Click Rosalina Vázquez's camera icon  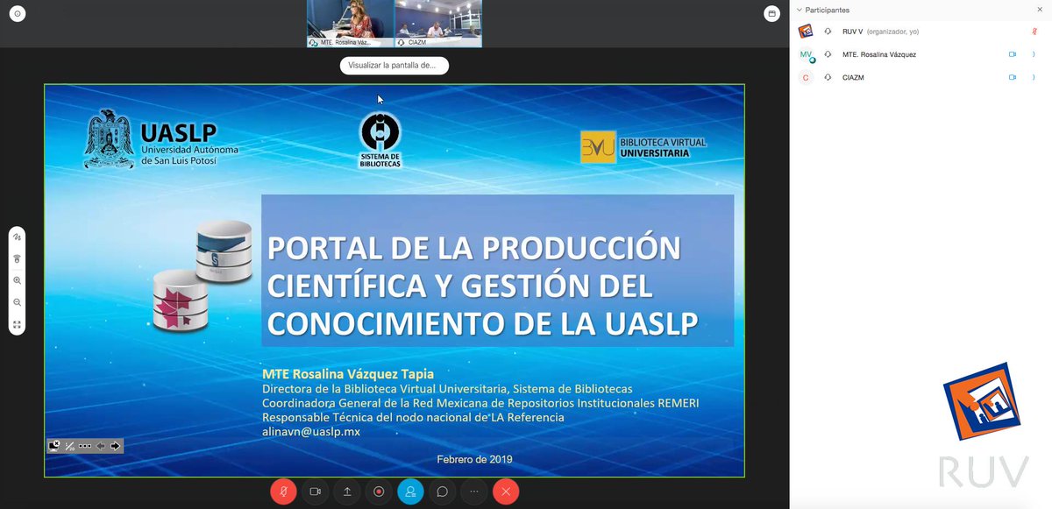point(1013,54)
